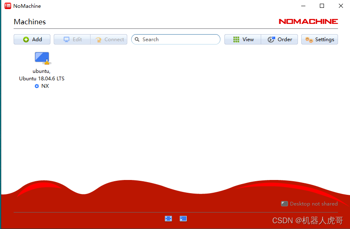Maximize the NoMachine window
350x229 pixels.
[322, 6]
